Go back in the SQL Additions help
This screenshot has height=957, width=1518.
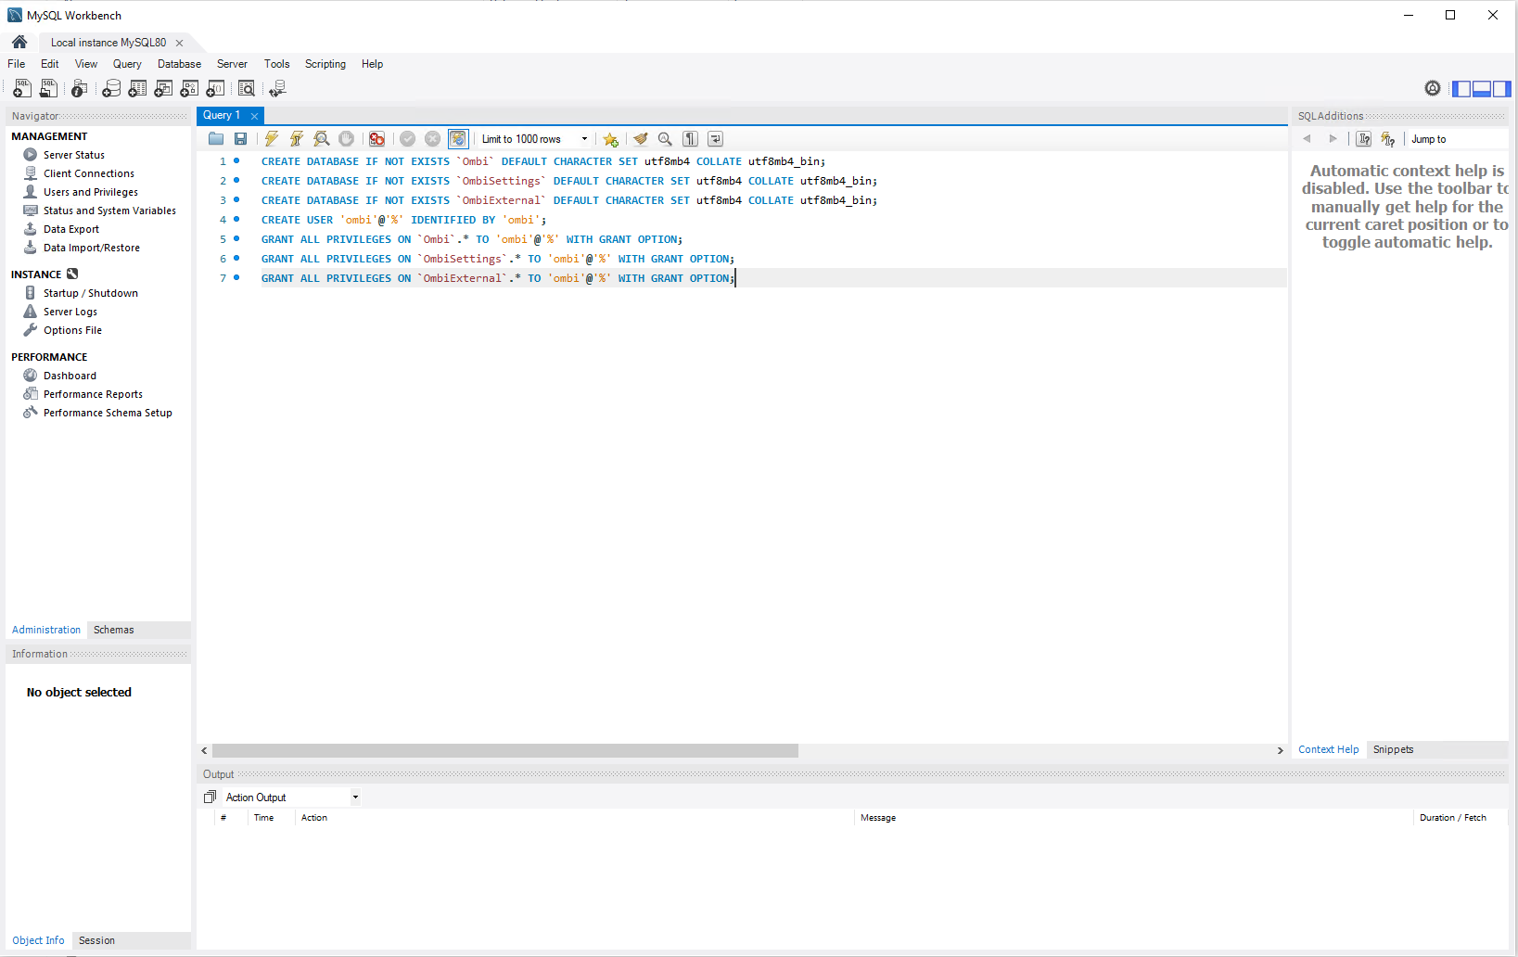1308,139
